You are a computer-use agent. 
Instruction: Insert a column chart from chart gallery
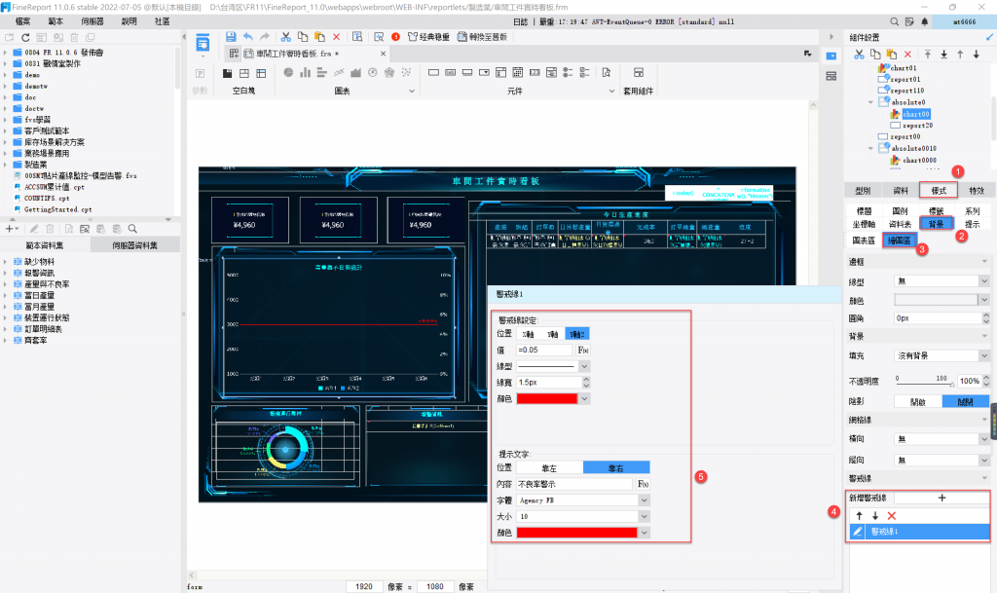click(305, 72)
